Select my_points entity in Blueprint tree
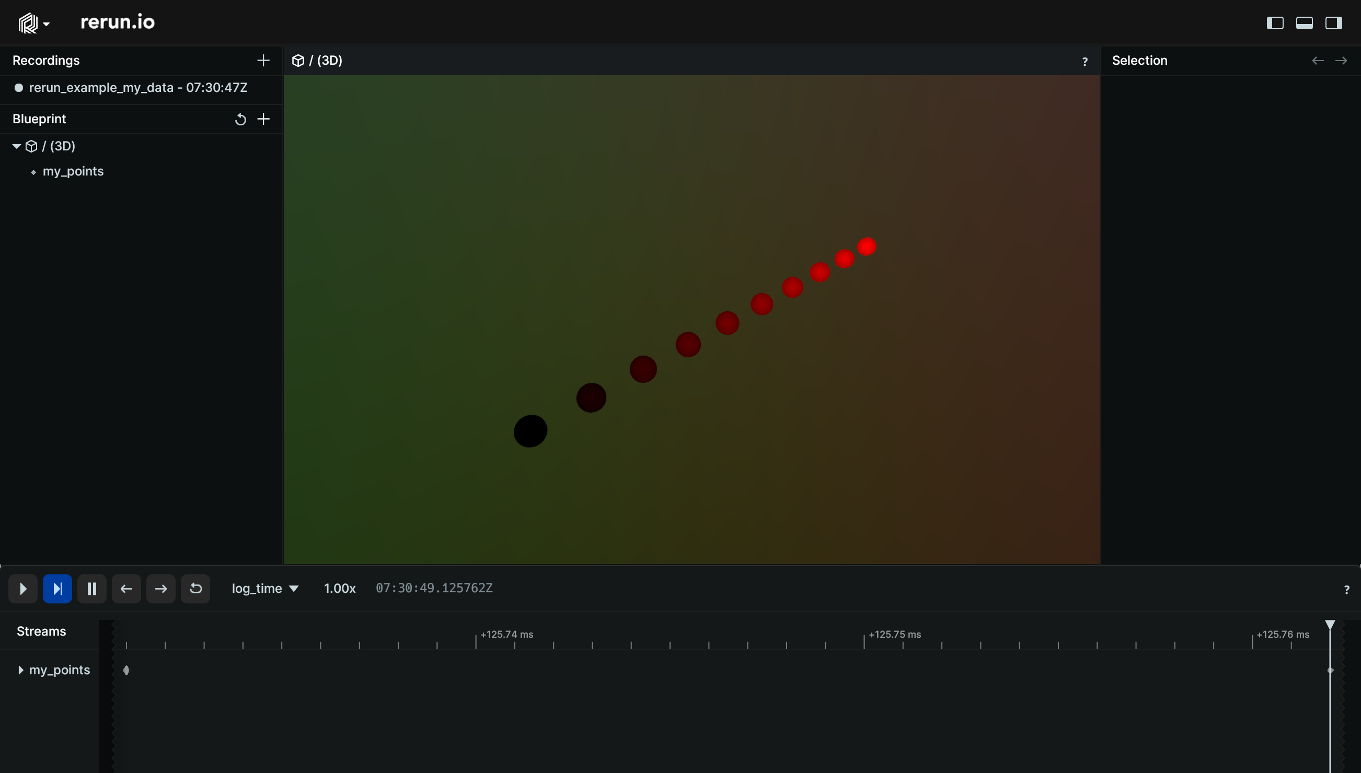1361x773 pixels. pos(73,171)
